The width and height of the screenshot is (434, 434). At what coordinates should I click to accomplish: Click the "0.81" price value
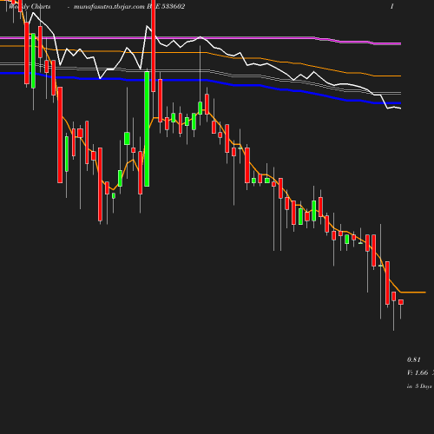click(414, 359)
